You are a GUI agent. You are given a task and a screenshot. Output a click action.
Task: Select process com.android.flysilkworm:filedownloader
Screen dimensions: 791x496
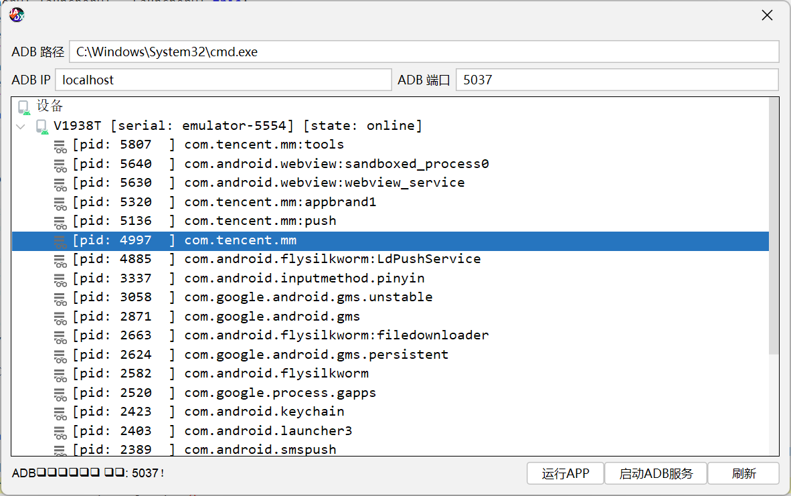(281, 335)
